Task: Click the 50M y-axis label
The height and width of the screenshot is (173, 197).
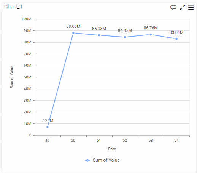Action: [x=27, y=77]
